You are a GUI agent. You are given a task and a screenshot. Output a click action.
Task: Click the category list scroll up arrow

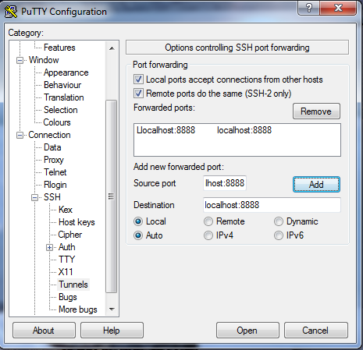point(112,48)
